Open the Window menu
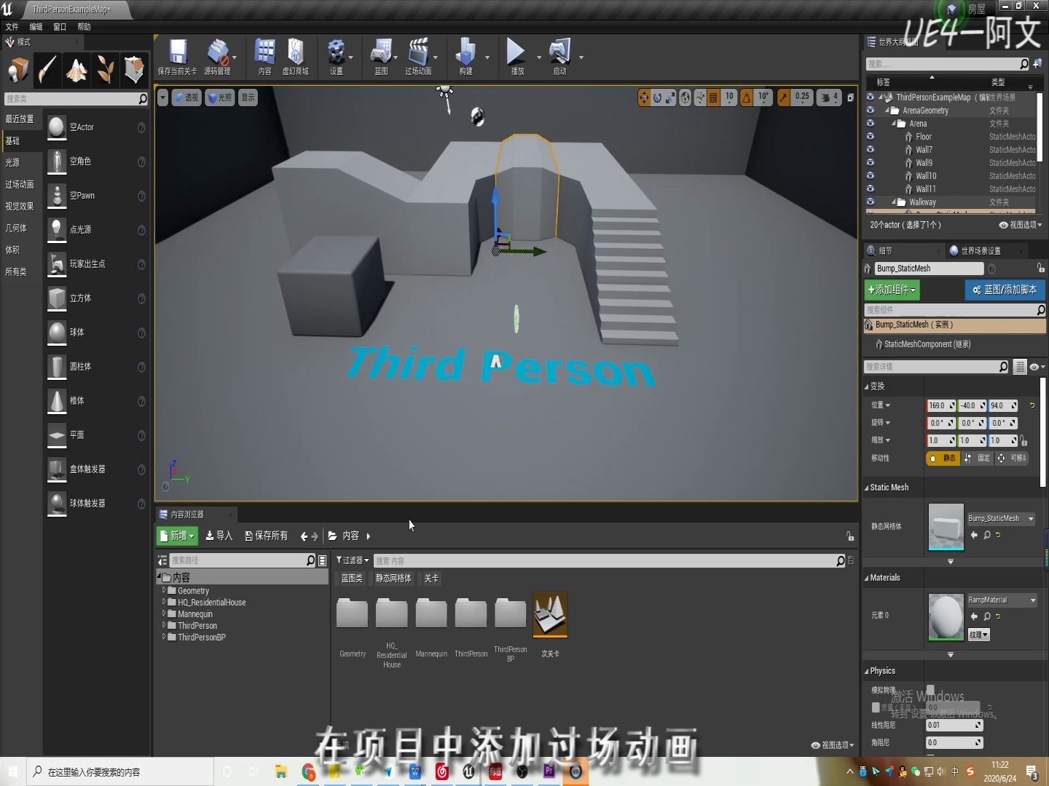The width and height of the screenshot is (1049, 786). pos(60,27)
